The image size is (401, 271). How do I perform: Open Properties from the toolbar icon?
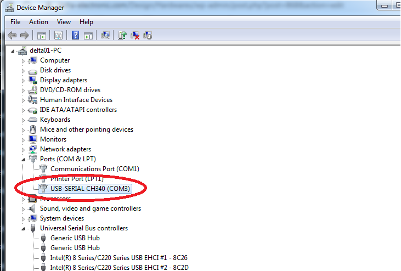click(58, 36)
